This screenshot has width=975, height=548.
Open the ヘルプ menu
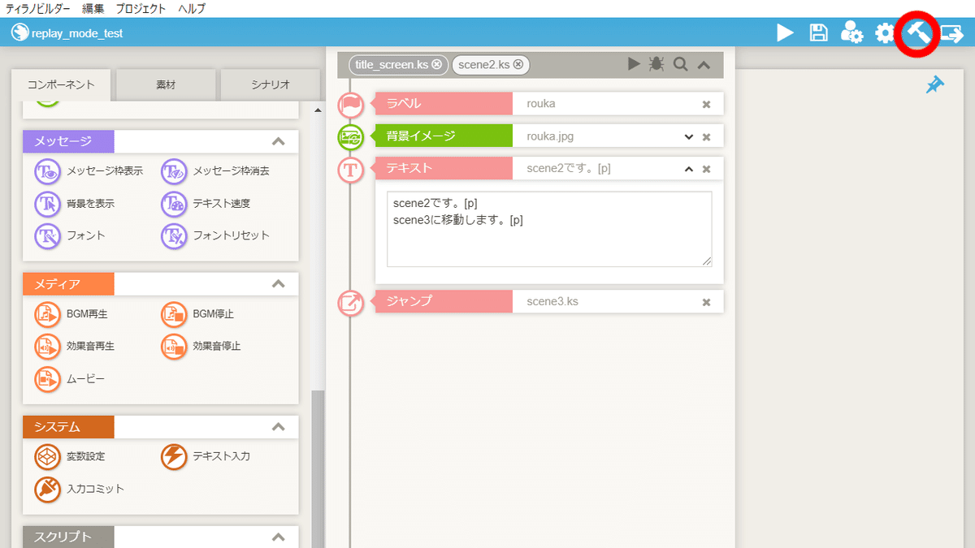[192, 9]
